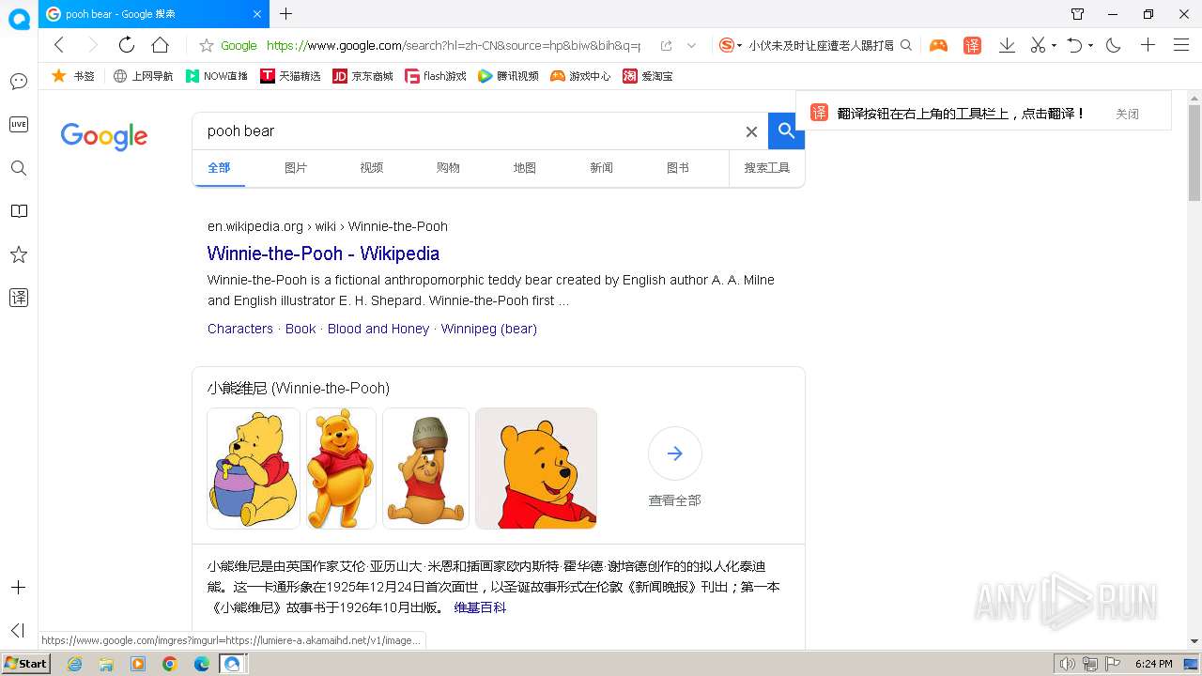Open the Book sublink

[300, 329]
